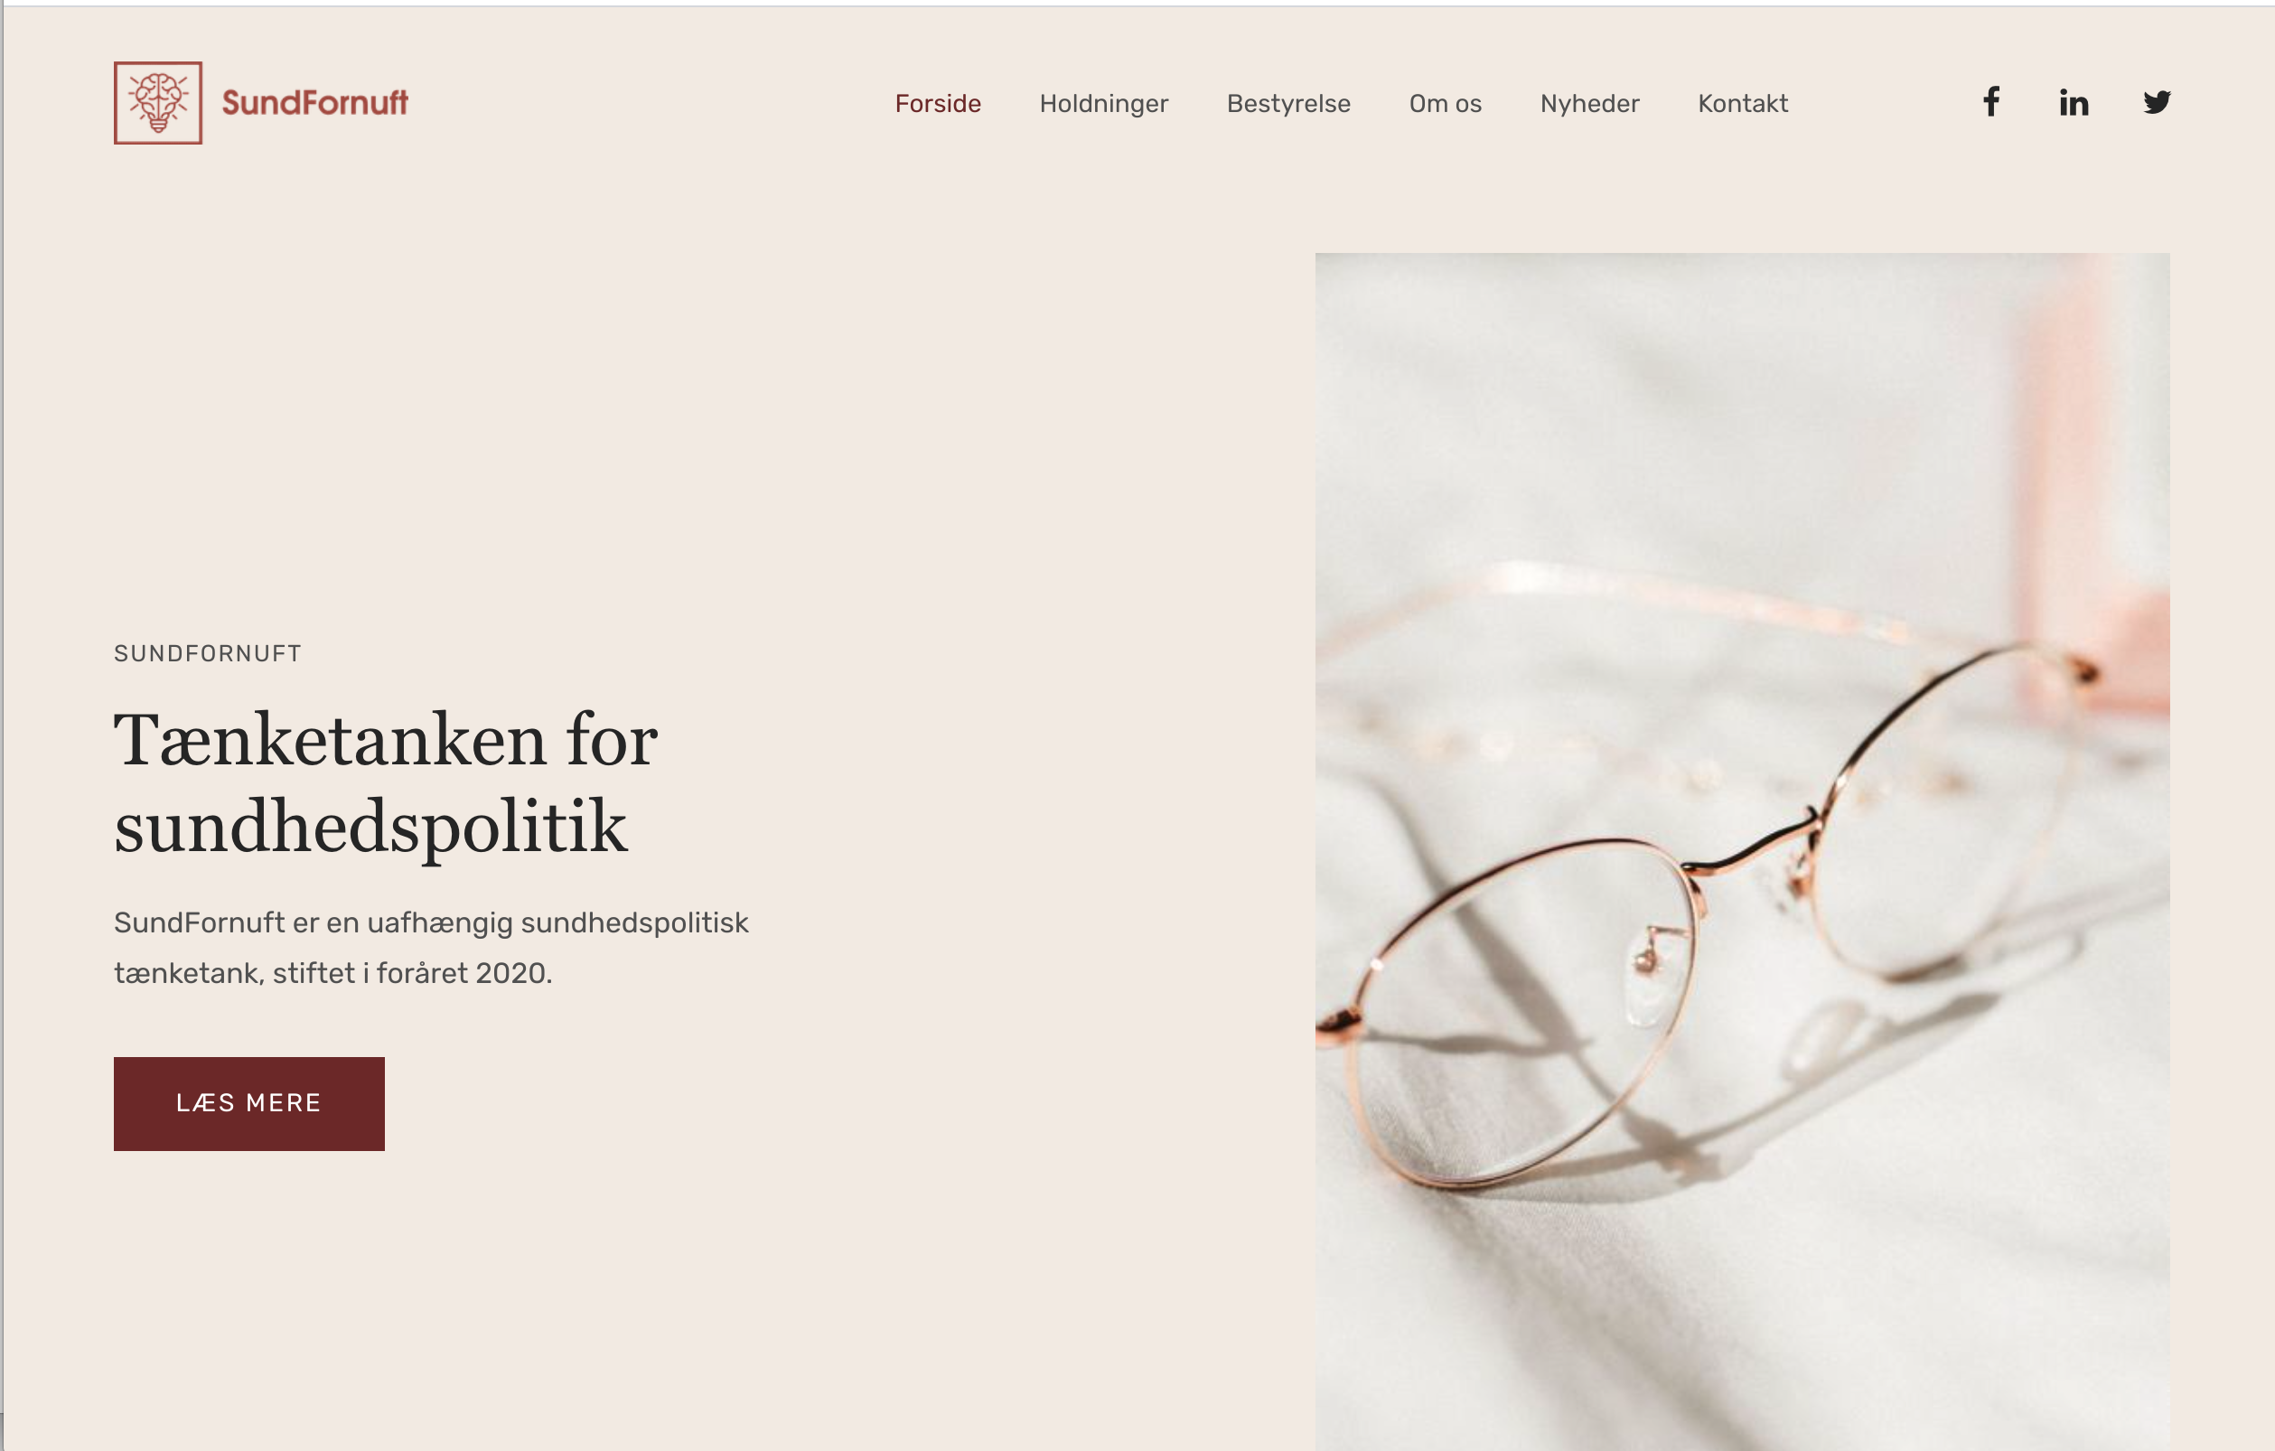Go to the Kontakt page

1743,103
